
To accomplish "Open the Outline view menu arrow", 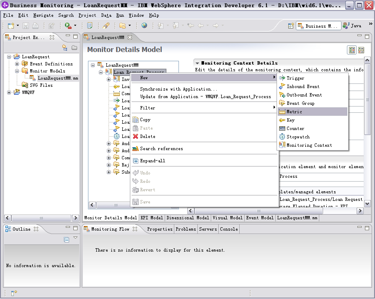I will click(75, 238).
